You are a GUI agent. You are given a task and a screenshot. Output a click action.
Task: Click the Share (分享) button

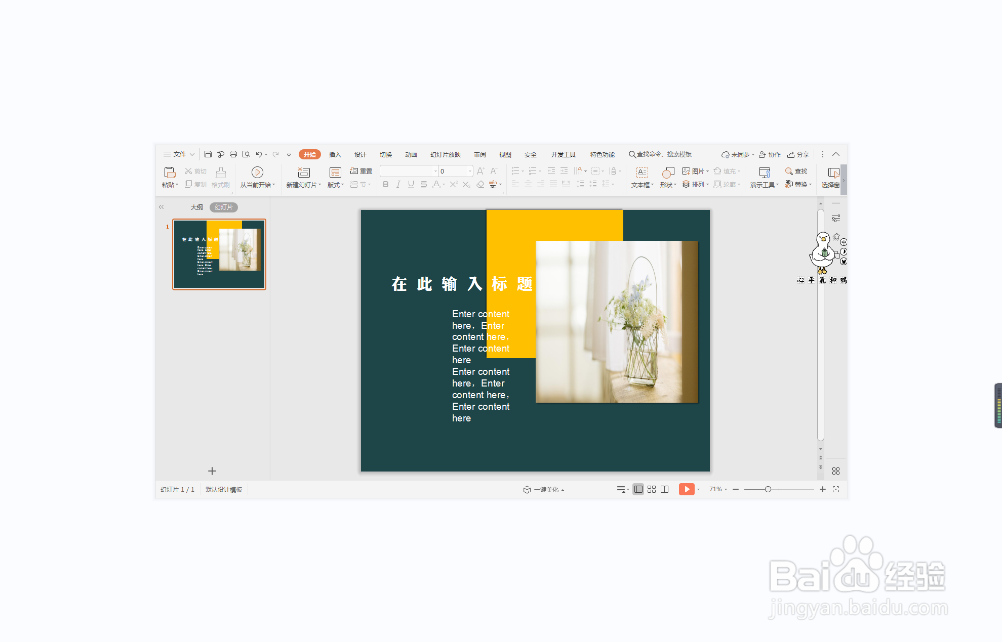click(x=798, y=154)
